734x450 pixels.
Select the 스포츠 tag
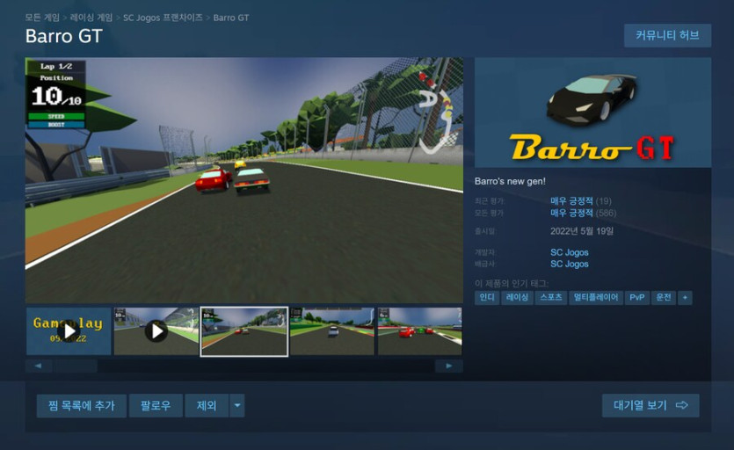(x=551, y=297)
